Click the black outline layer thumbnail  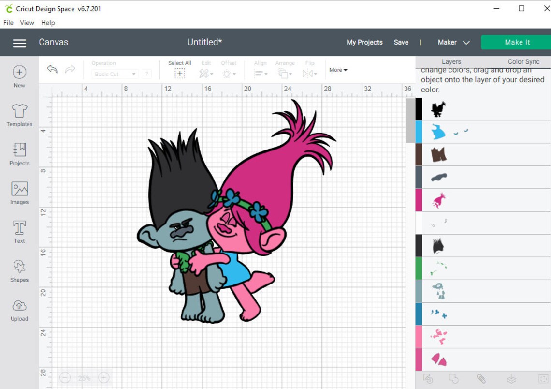pos(438,109)
